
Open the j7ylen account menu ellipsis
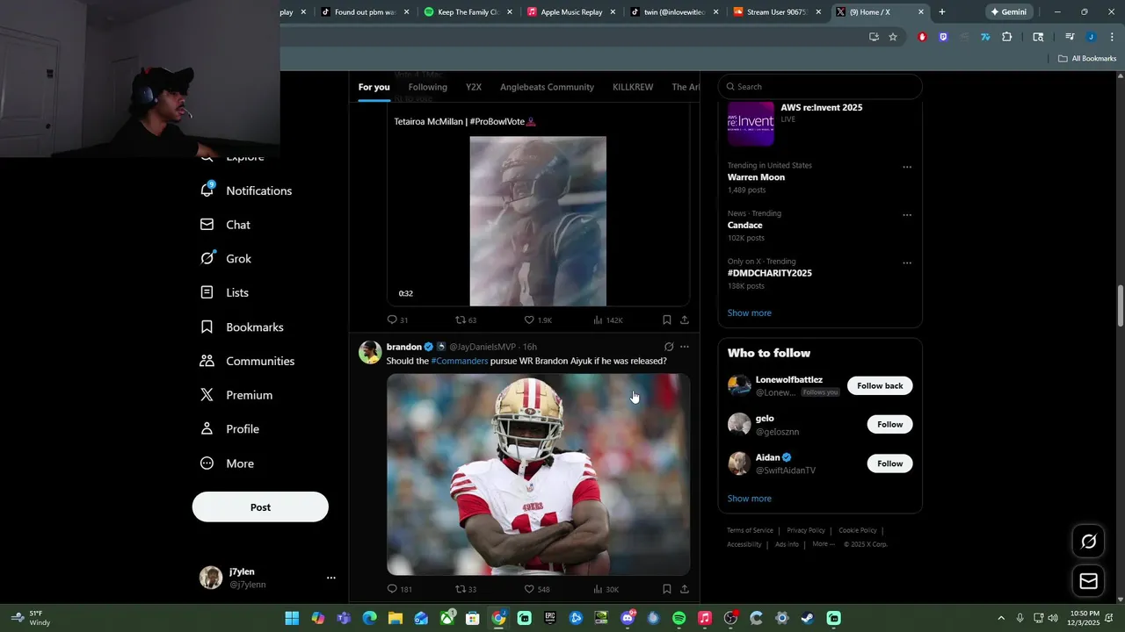tap(331, 578)
